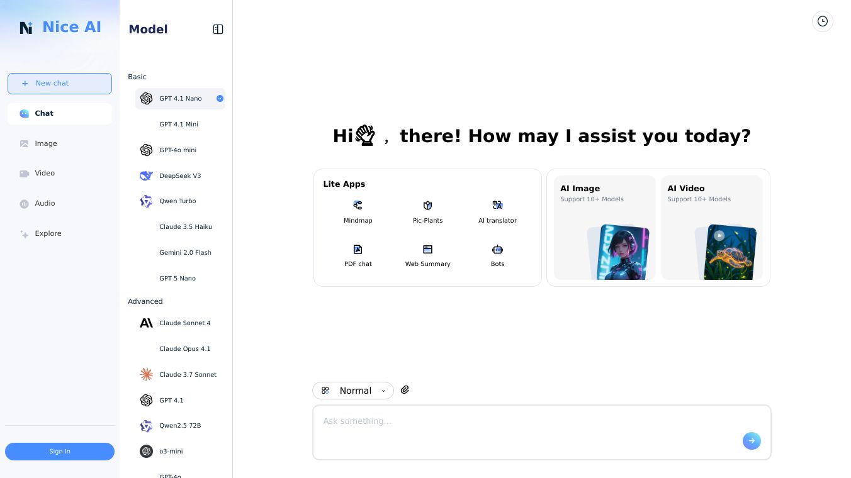Collapse the Model panel sidebar icon

pyautogui.click(x=218, y=30)
